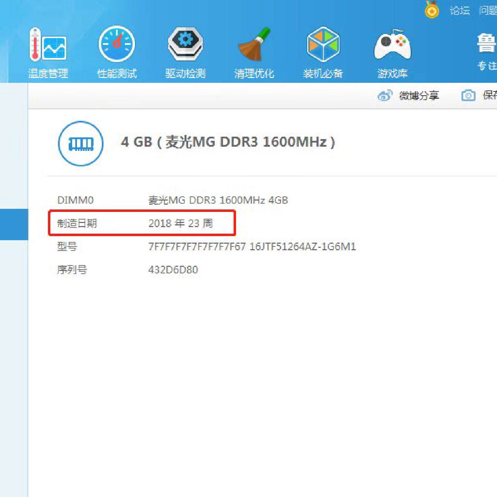Open 游戏库 game library controller icon
This screenshot has height=497, width=497.
click(392, 44)
